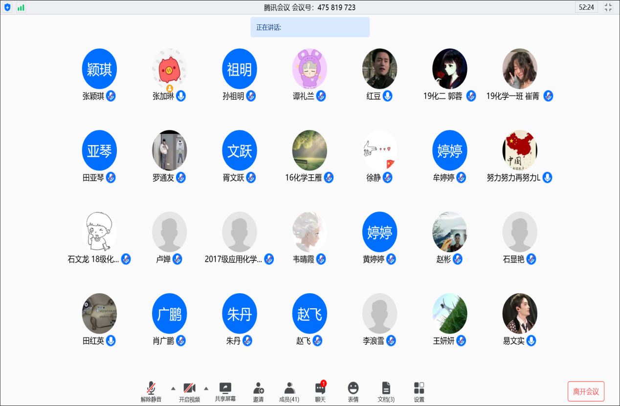Click the name label 16化学王雁

303,178
